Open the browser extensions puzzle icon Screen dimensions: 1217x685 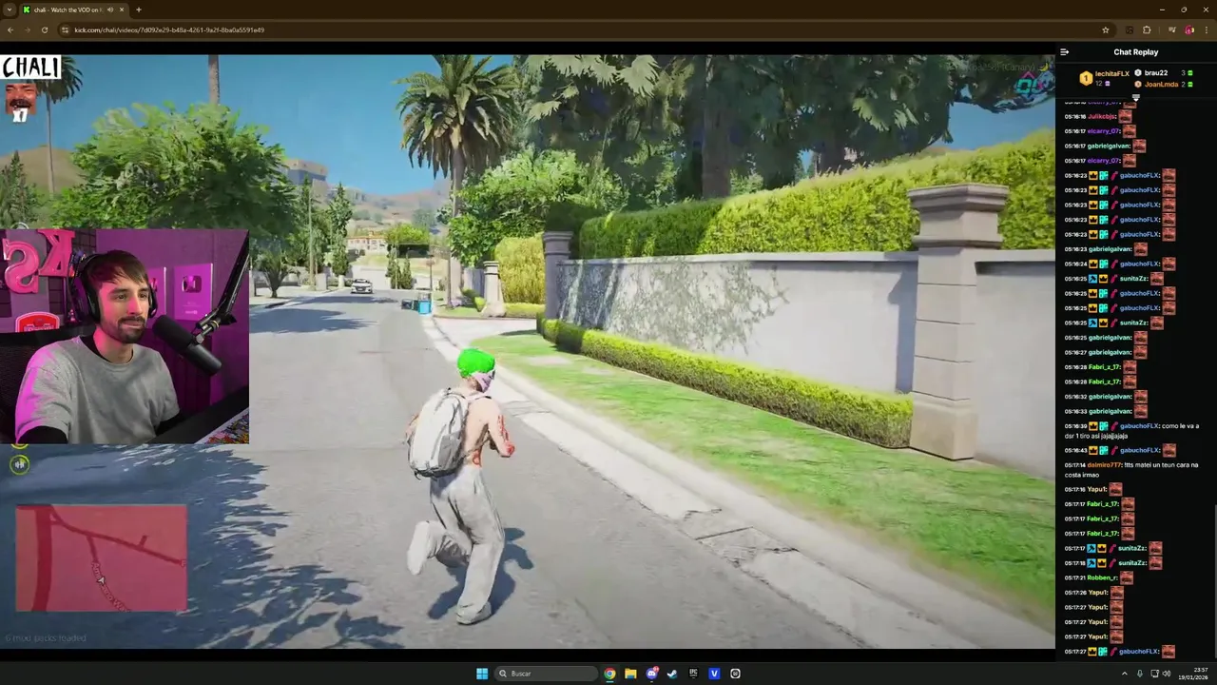tap(1147, 29)
